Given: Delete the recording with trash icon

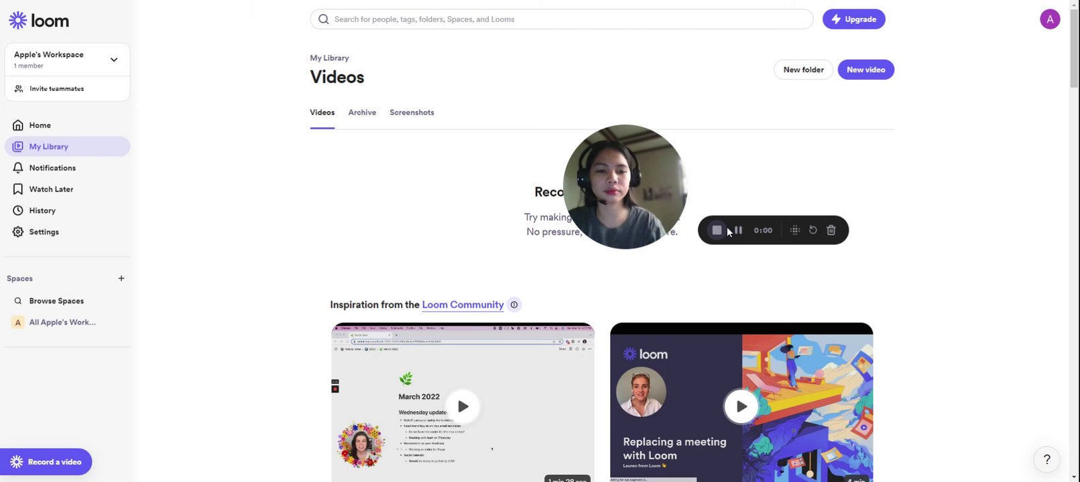Looking at the screenshot, I should click(831, 230).
